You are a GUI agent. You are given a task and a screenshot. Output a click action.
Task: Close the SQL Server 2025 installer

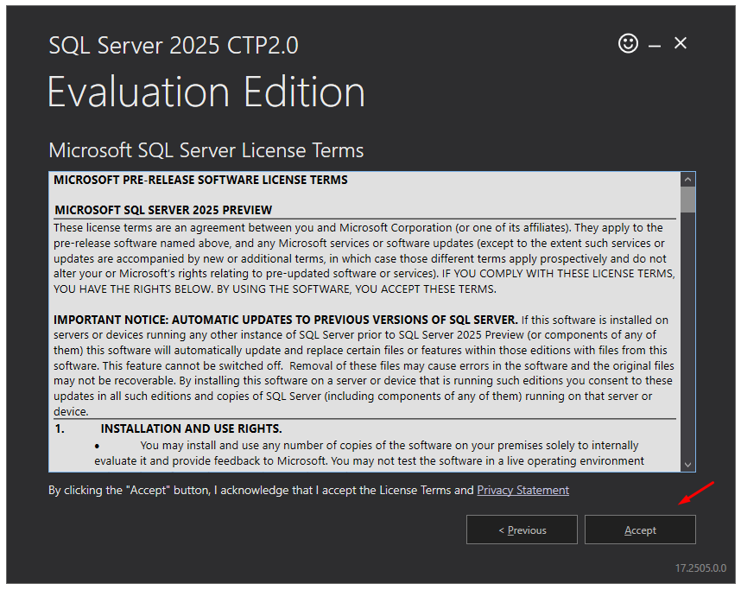pos(681,42)
